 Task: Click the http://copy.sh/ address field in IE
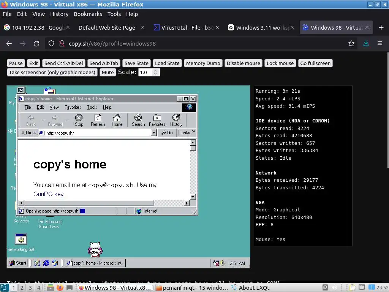pos(98,133)
